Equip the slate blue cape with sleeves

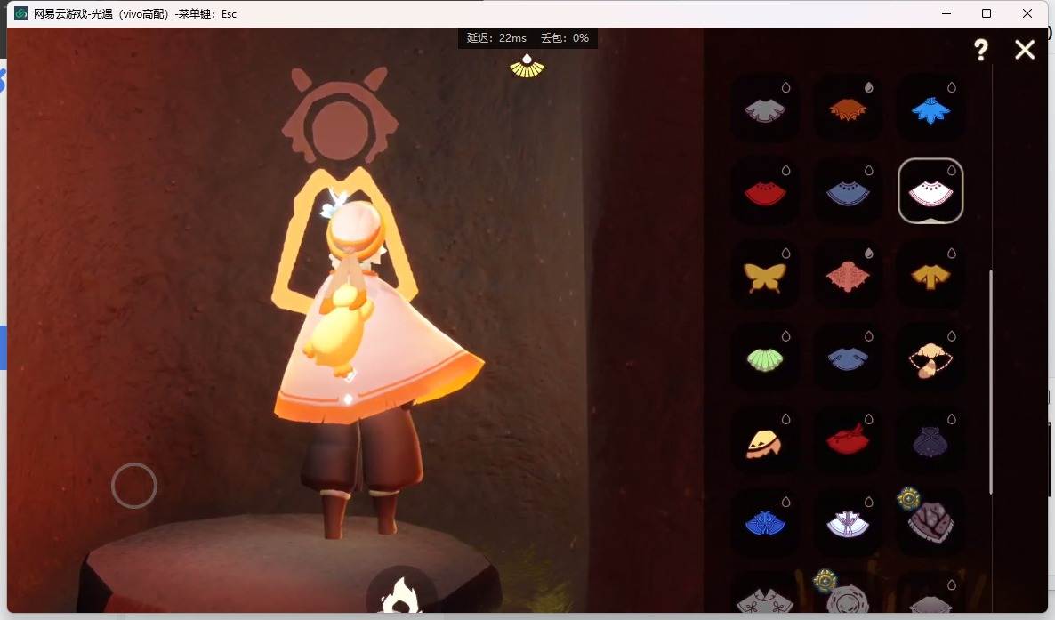click(848, 358)
